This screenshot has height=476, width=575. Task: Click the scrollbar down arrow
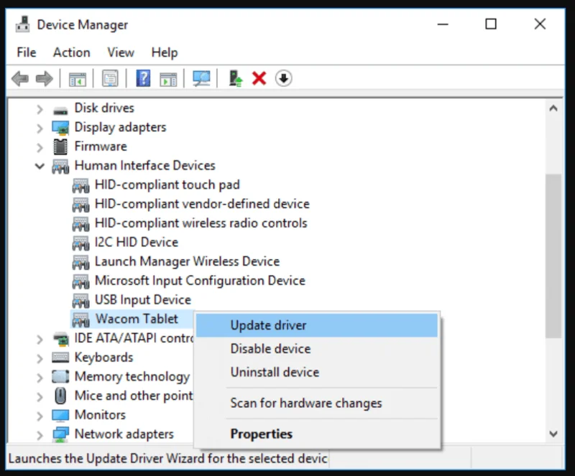click(x=553, y=434)
